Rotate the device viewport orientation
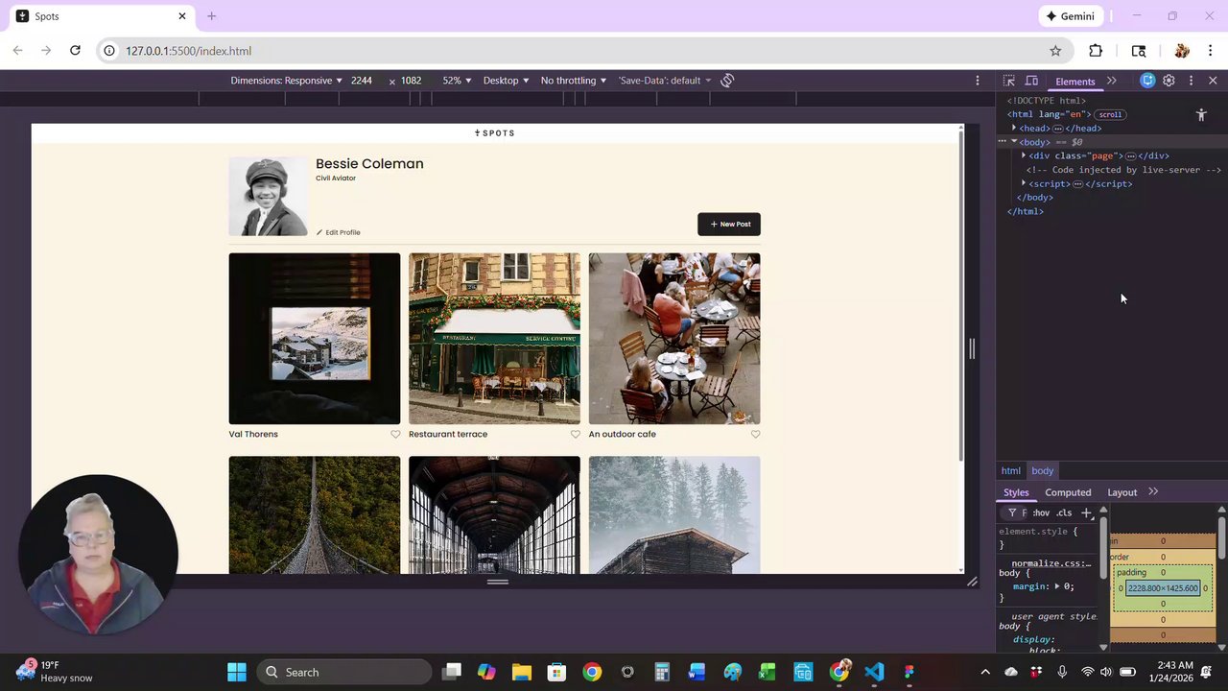This screenshot has height=691, width=1228. click(727, 81)
